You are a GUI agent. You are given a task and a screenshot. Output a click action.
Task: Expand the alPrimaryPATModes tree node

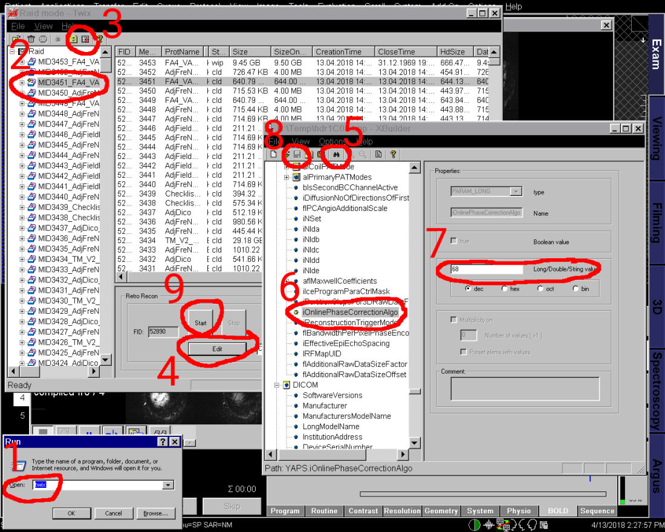(x=287, y=177)
